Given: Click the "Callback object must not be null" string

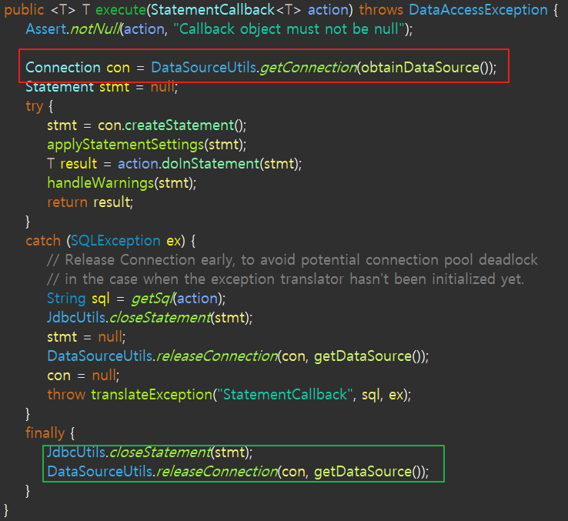Looking at the screenshot, I should point(289,29).
